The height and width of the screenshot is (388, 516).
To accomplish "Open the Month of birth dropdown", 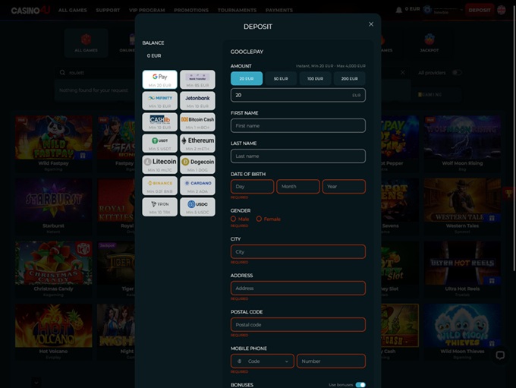I will coord(297,186).
